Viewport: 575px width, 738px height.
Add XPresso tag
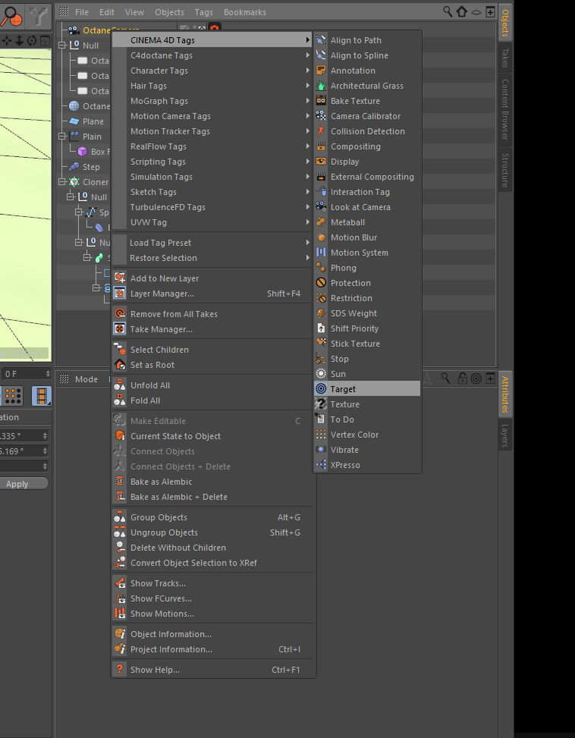point(367,465)
